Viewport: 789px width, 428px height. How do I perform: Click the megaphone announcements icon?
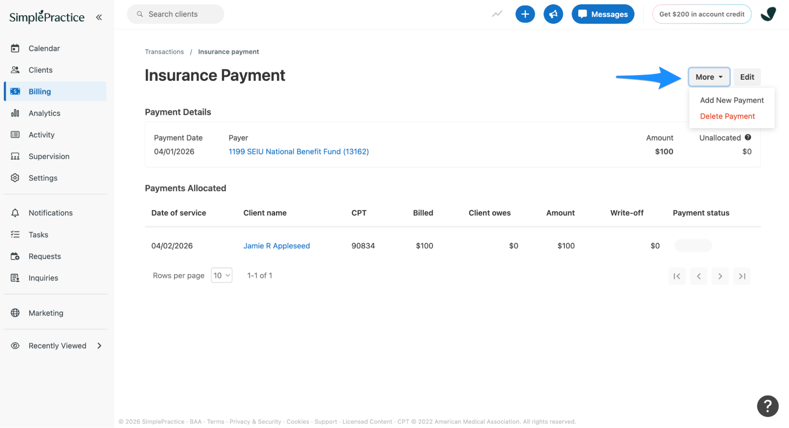tap(553, 14)
